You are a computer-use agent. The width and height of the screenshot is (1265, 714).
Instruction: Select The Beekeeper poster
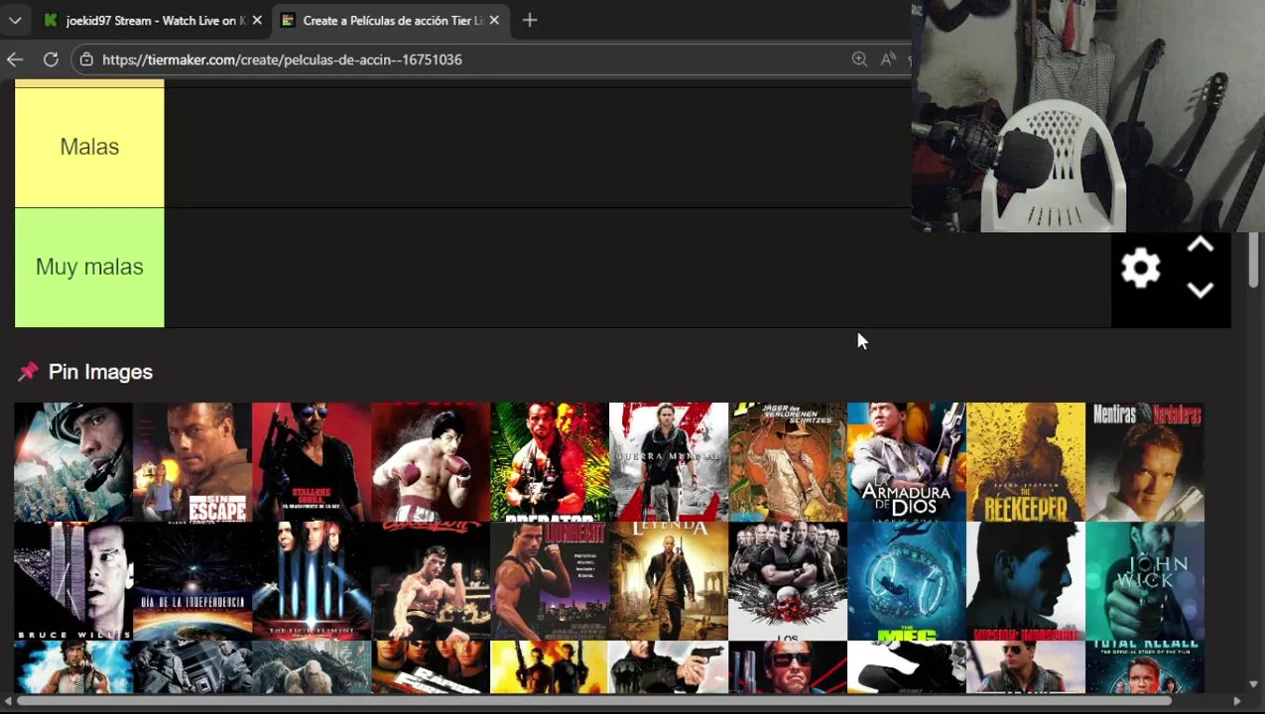[1026, 462]
